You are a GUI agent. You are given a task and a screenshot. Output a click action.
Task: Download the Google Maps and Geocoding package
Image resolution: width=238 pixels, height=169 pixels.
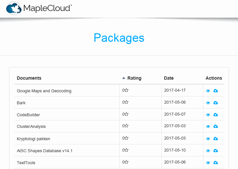[216, 91]
